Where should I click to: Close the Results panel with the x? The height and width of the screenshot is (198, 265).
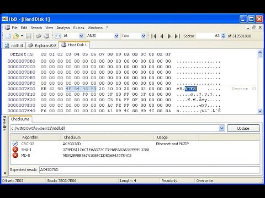click(x=5, y=173)
